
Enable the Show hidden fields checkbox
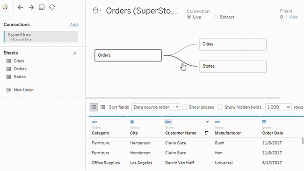click(220, 107)
